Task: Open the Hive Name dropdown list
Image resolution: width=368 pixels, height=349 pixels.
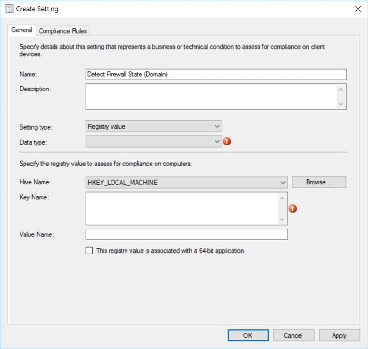Action: click(187, 183)
